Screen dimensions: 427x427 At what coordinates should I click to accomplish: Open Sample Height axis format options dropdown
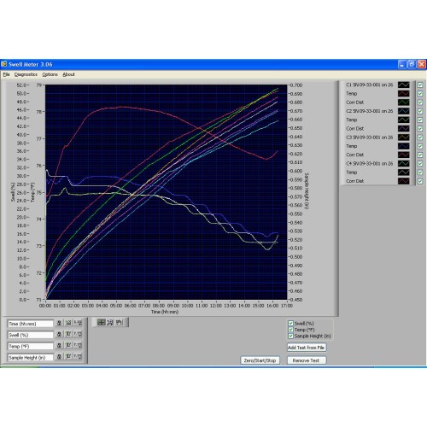click(78, 356)
